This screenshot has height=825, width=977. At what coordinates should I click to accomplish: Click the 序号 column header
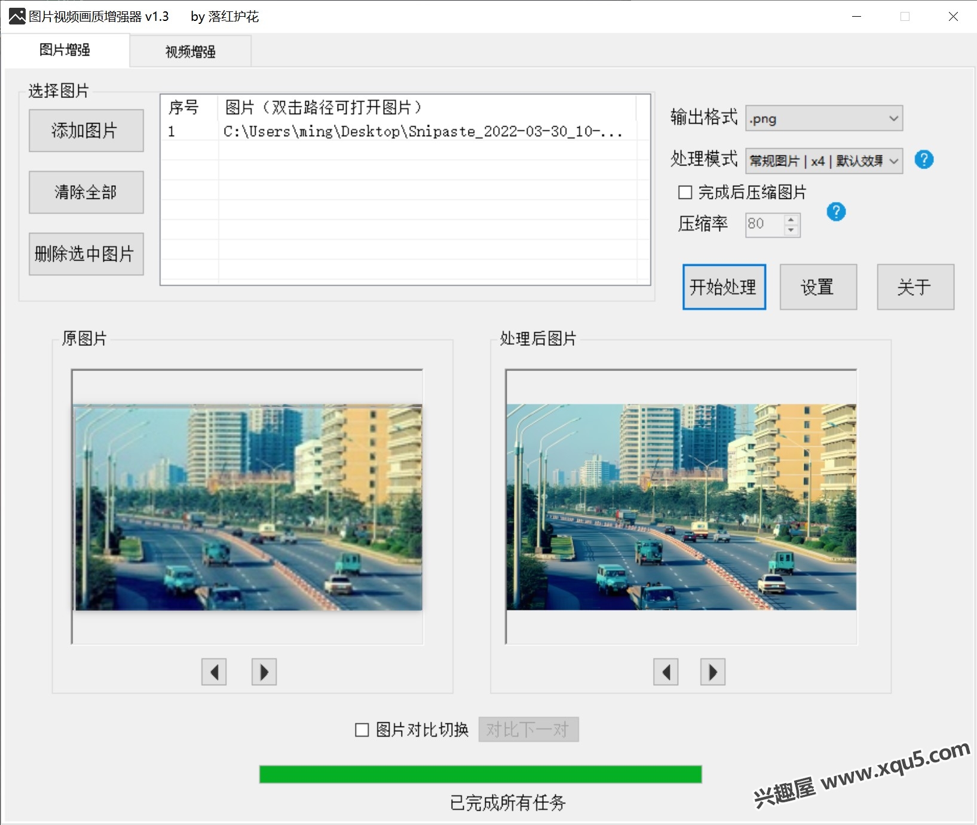[x=189, y=108]
